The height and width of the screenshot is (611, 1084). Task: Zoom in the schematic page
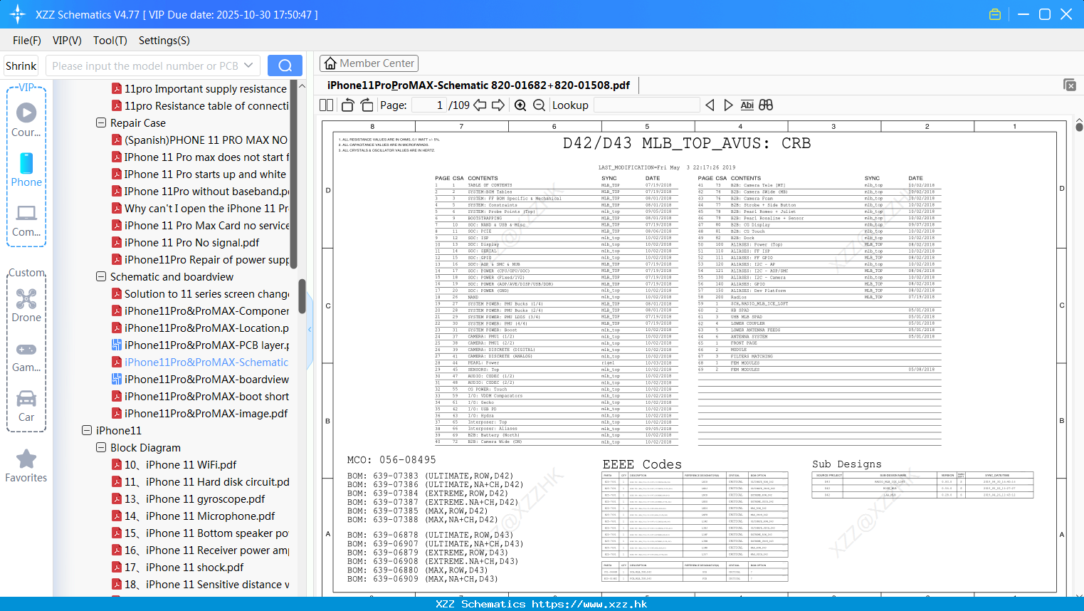point(520,105)
